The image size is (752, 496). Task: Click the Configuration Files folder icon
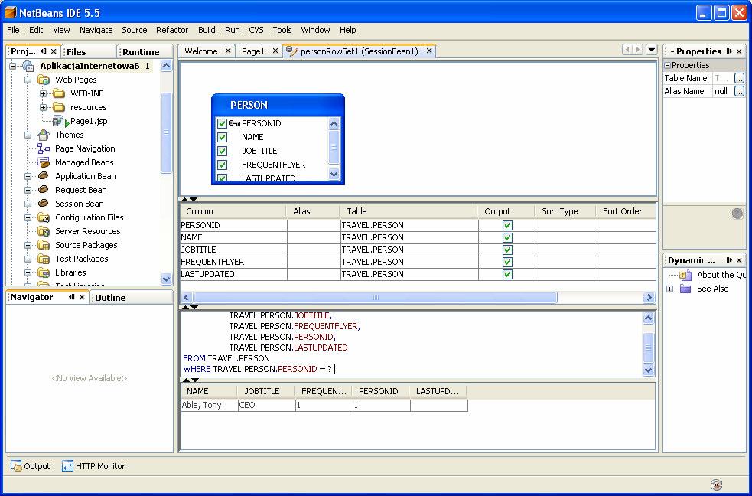click(x=43, y=217)
